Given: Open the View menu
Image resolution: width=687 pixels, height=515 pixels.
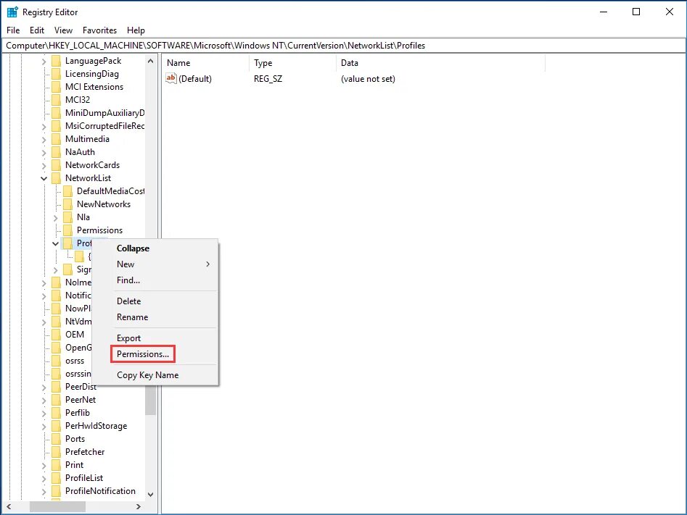Looking at the screenshot, I should pyautogui.click(x=63, y=30).
